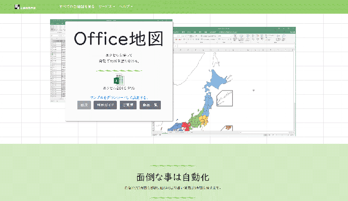
Task: Click the 目次 button
Action: point(84,105)
